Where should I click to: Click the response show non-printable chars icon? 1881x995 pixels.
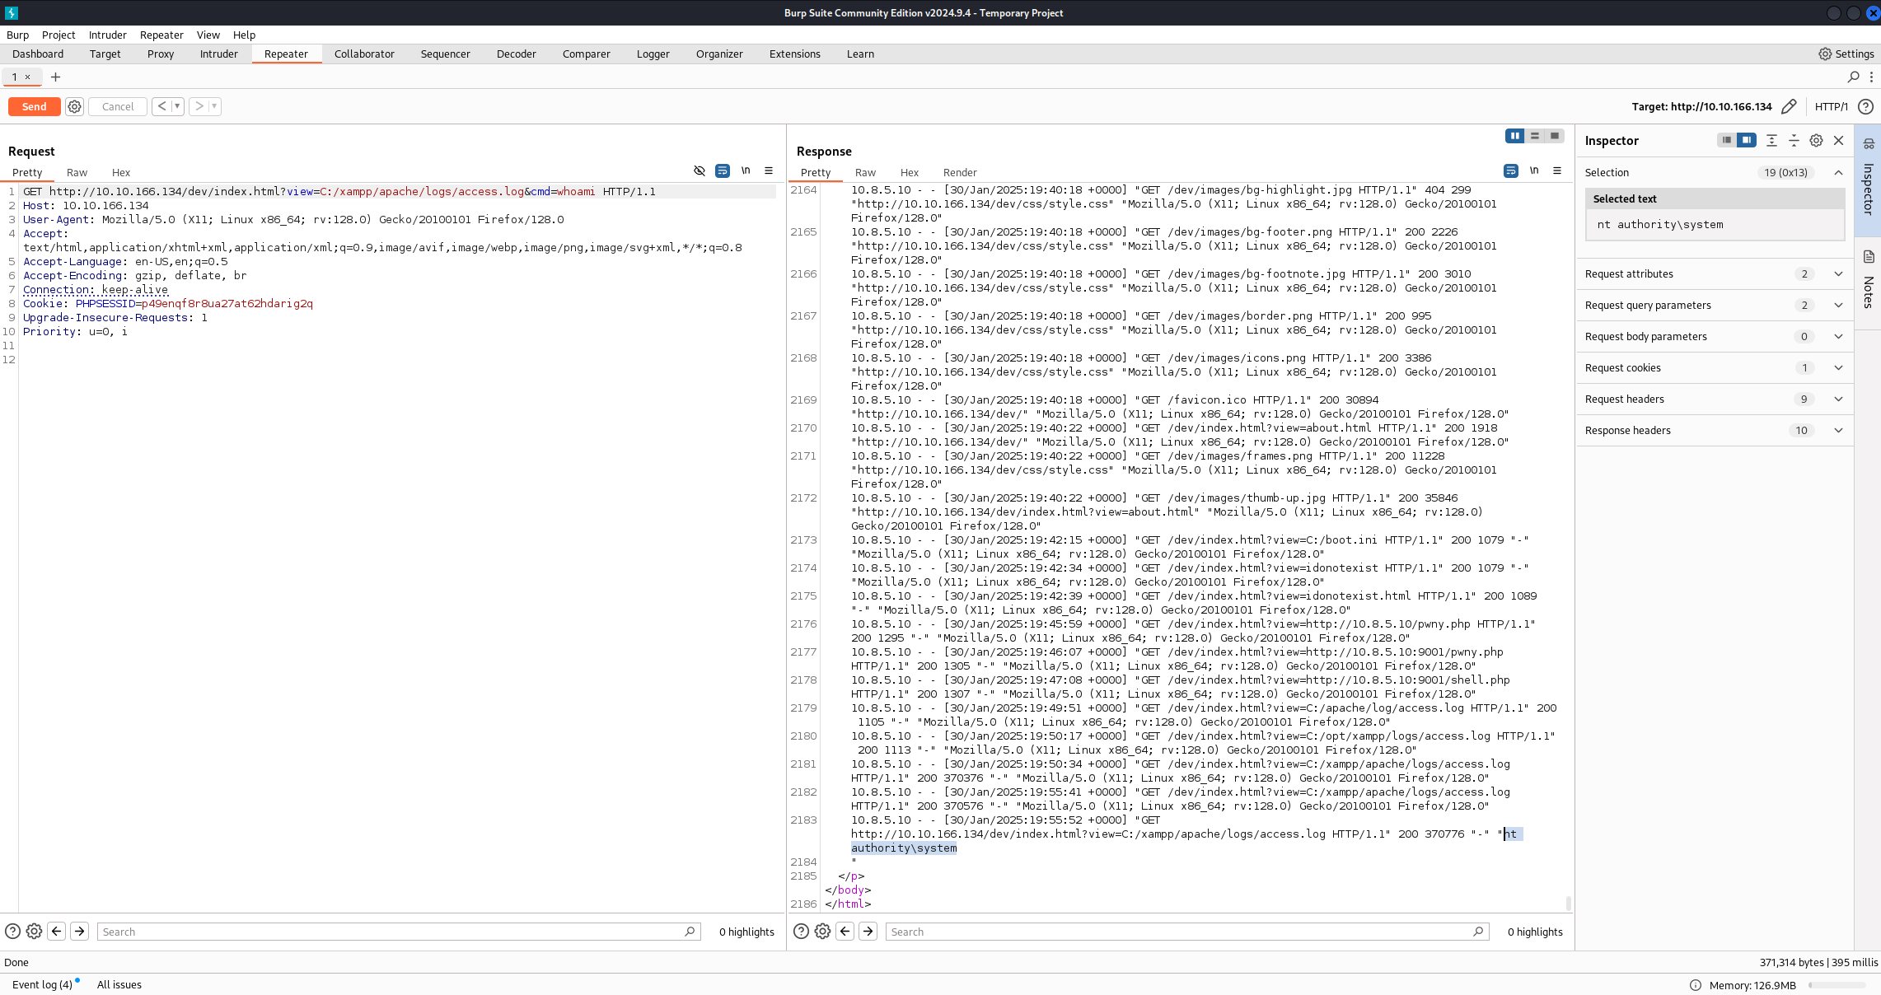pos(1534,171)
